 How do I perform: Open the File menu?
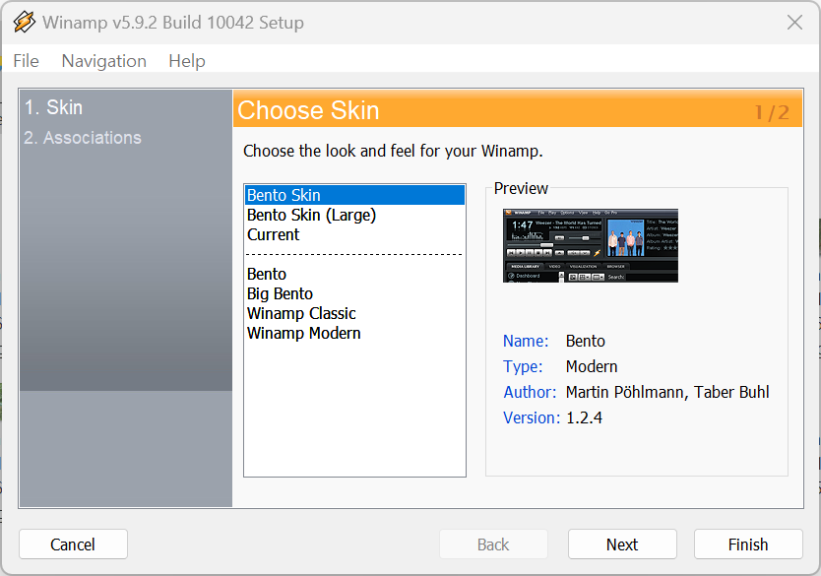coord(27,61)
